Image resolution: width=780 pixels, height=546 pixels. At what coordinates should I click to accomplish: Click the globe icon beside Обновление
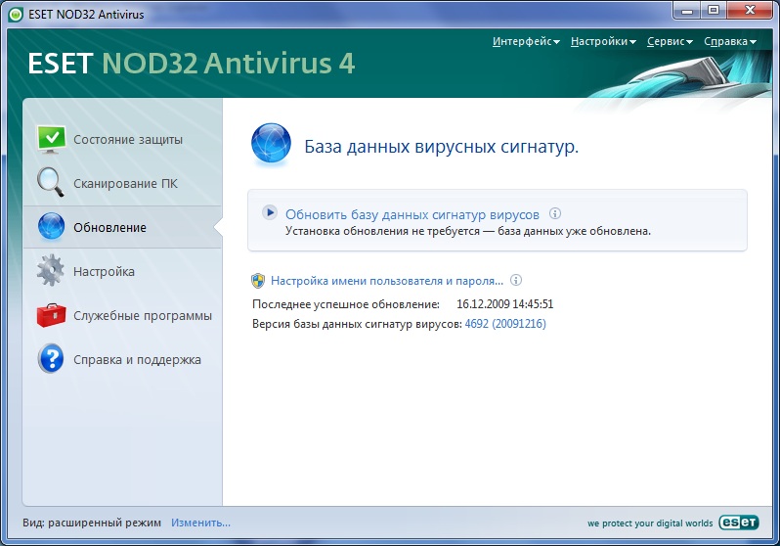51,227
